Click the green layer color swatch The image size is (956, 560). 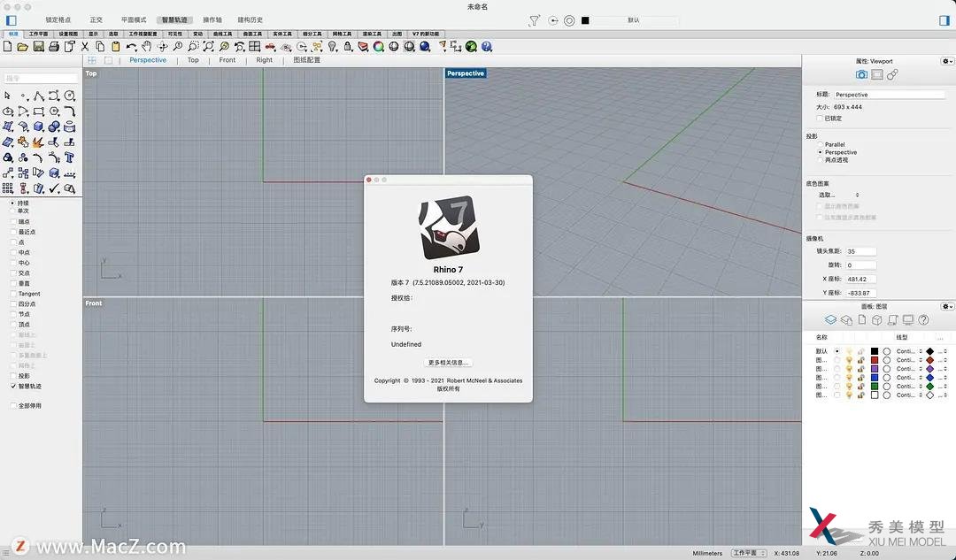875,387
